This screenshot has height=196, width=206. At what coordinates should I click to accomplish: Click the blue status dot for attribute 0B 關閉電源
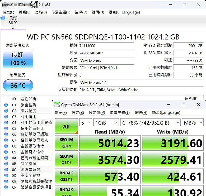pyautogui.click(x=6, y=164)
